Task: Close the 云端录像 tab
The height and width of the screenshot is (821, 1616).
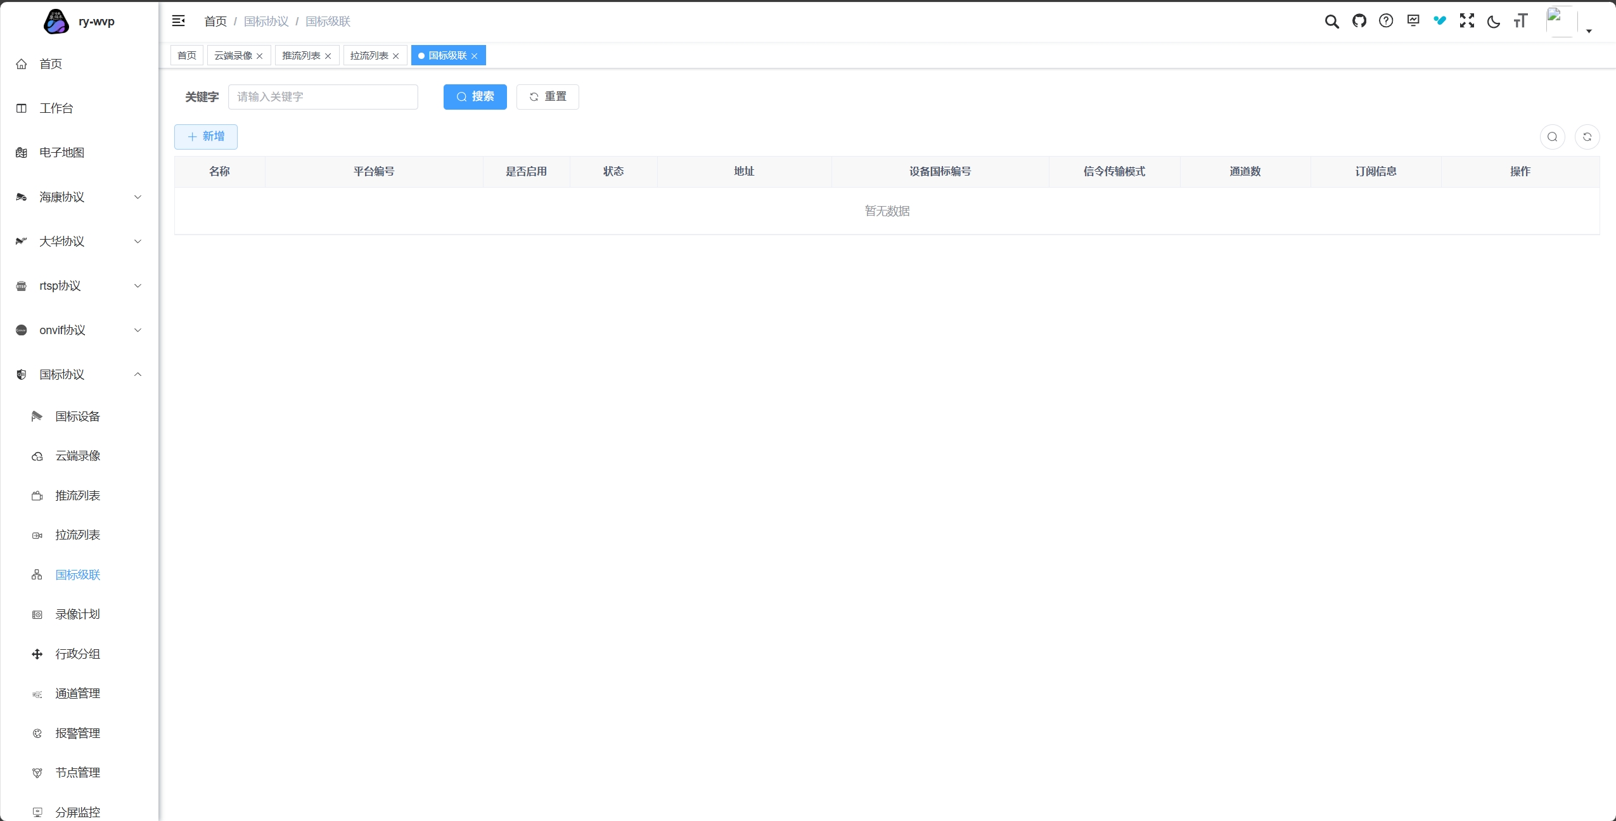Action: [259, 56]
